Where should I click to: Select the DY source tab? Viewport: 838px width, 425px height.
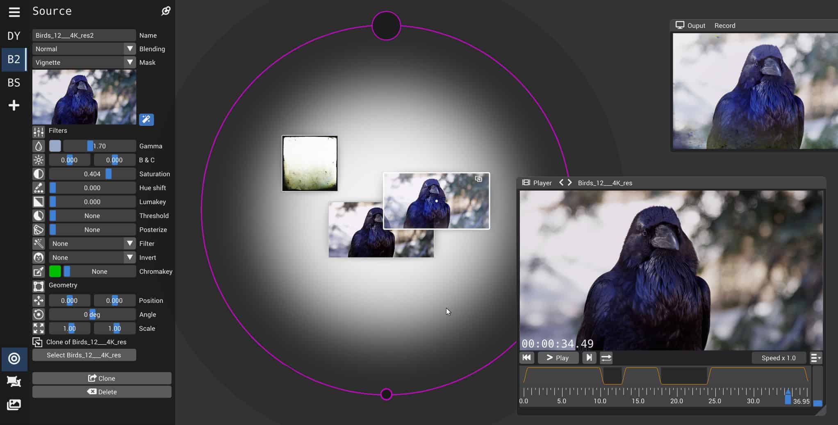click(14, 36)
